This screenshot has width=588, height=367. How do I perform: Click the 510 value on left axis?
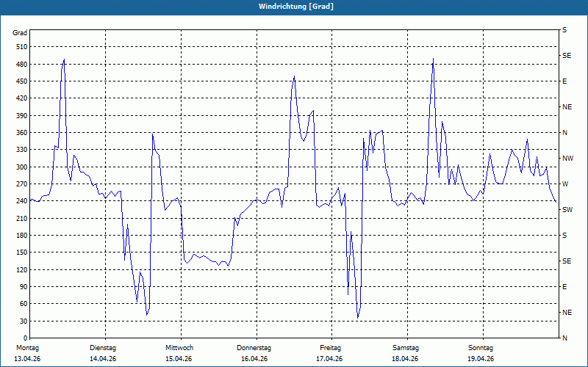[x=21, y=47]
